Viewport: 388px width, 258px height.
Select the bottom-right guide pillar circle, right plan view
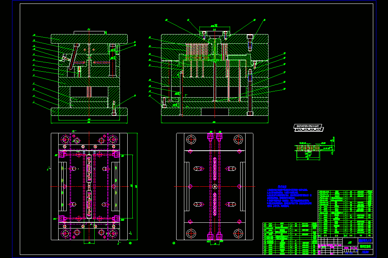(238, 233)
